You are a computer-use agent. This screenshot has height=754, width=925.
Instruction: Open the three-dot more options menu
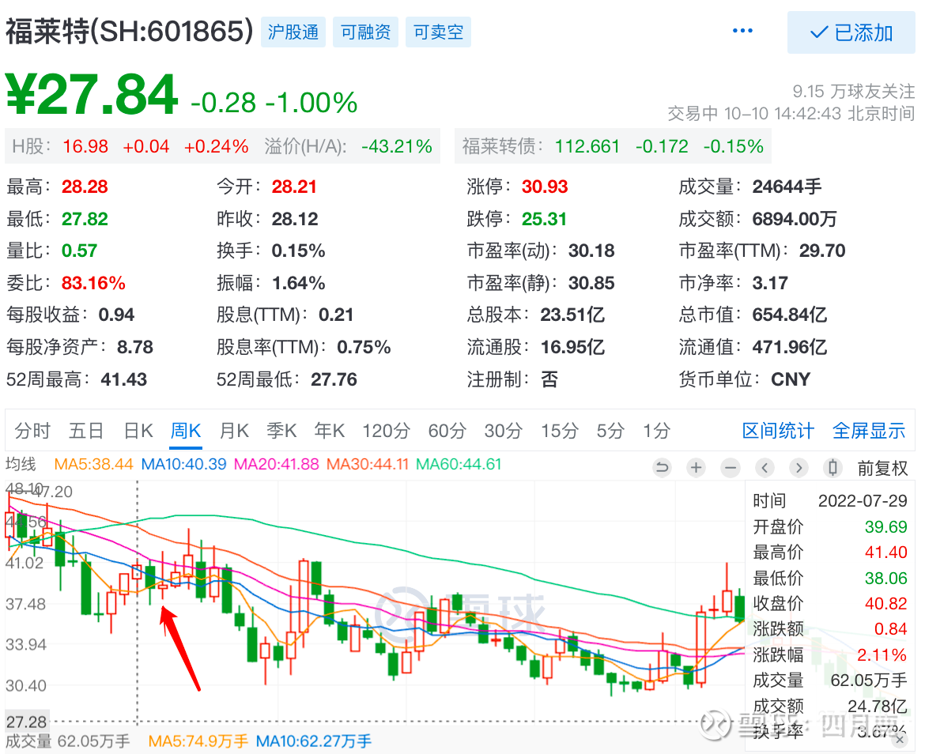tap(742, 32)
